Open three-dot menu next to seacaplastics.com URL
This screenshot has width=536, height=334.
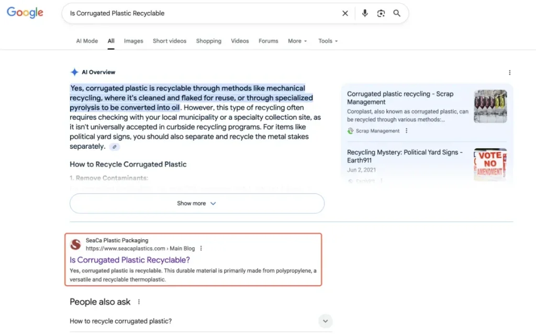coord(201,249)
